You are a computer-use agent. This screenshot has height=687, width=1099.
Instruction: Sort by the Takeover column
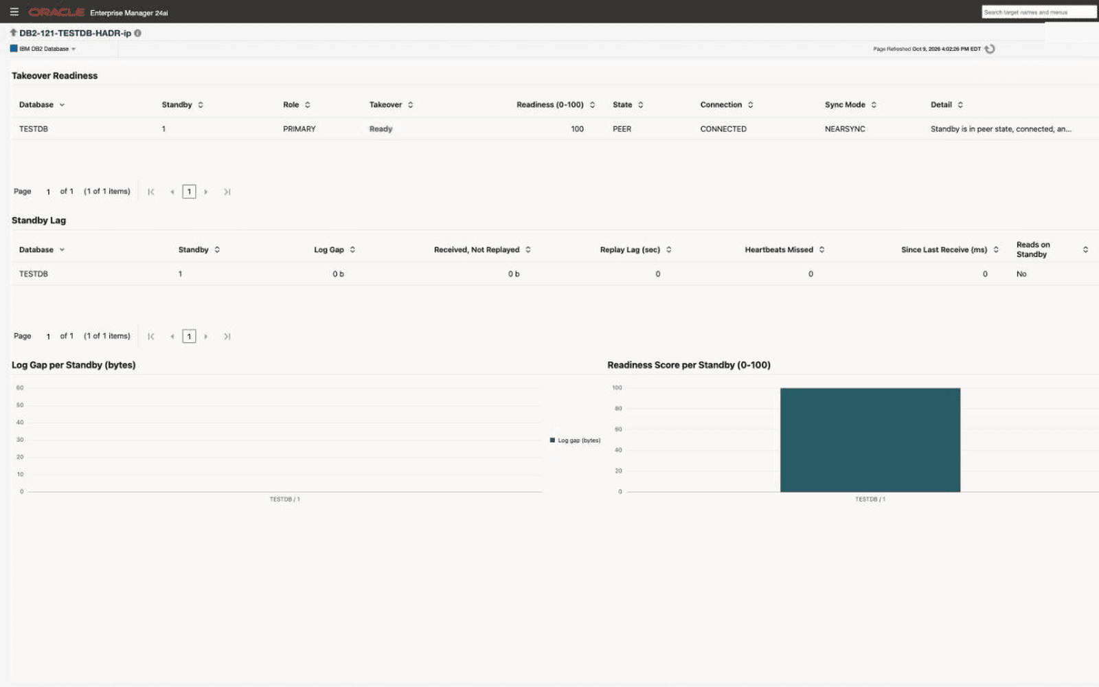point(411,105)
